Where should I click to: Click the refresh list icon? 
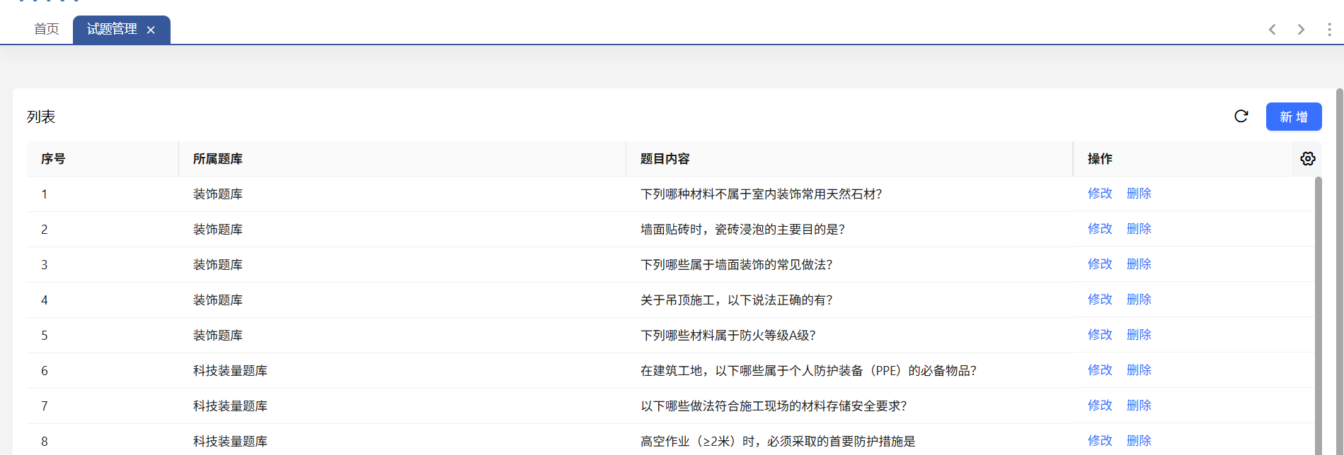tap(1241, 117)
